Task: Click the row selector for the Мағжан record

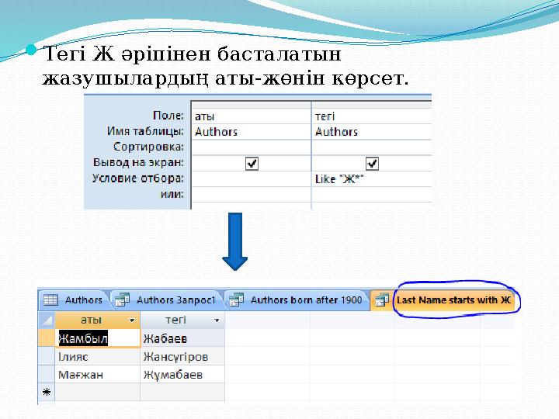Action: (47, 375)
